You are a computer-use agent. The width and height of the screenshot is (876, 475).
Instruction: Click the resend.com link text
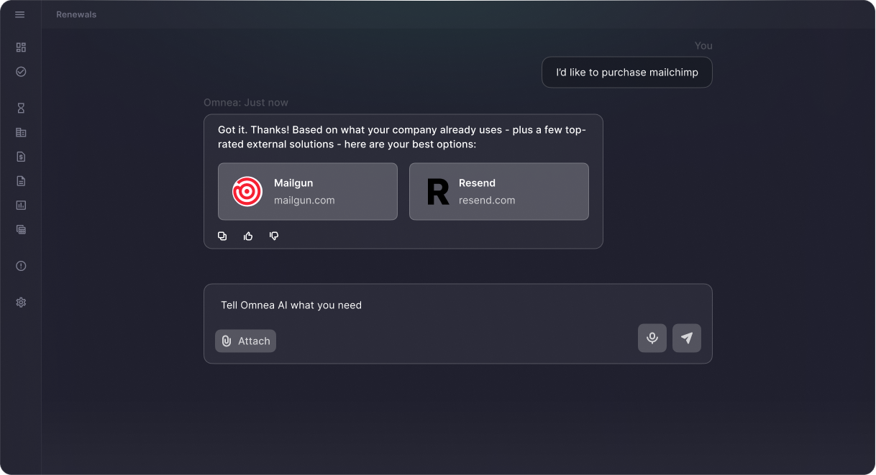click(x=487, y=200)
